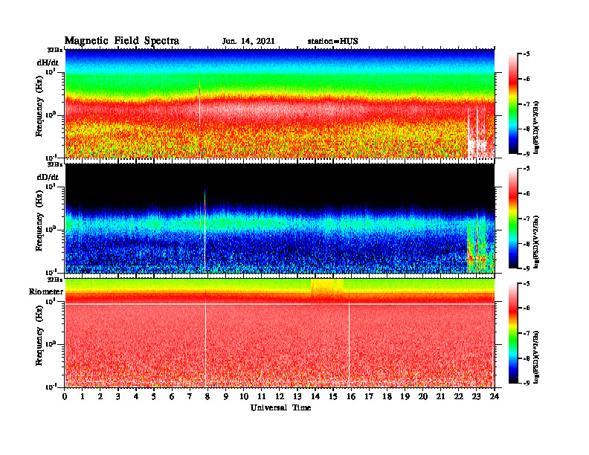Click hour tick label 8 on time axis
The width and height of the screenshot is (589, 455).
coord(207,397)
